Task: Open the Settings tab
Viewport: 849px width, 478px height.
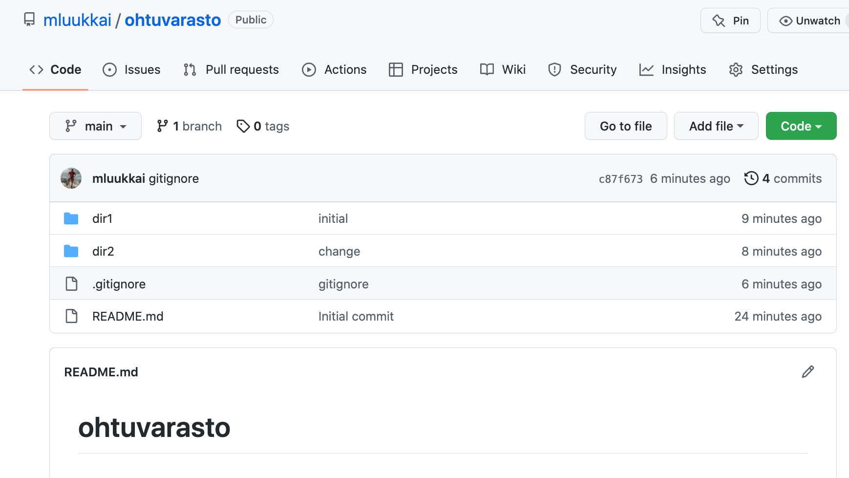Action: point(763,69)
